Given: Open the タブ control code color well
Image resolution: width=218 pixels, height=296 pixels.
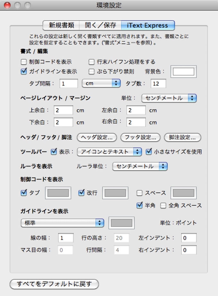Looking at the screenshot, I should click(58, 193).
